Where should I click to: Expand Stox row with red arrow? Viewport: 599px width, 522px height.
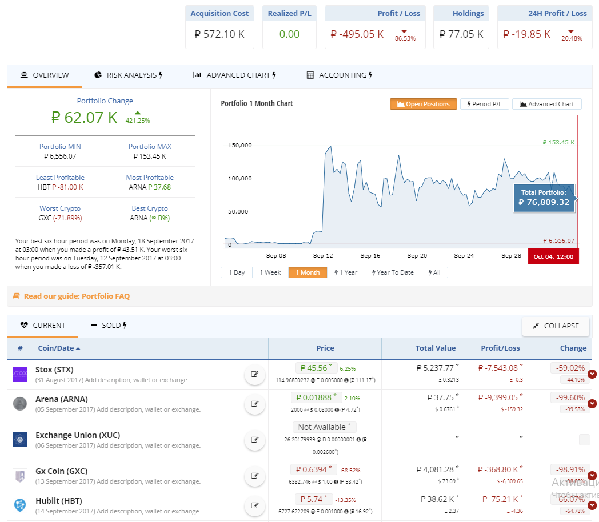pos(592,374)
